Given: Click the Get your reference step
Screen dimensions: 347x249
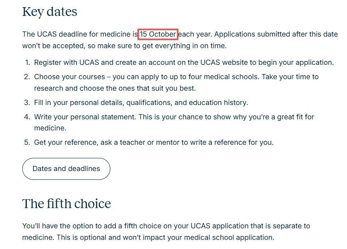Looking at the screenshot, I should (x=153, y=142).
